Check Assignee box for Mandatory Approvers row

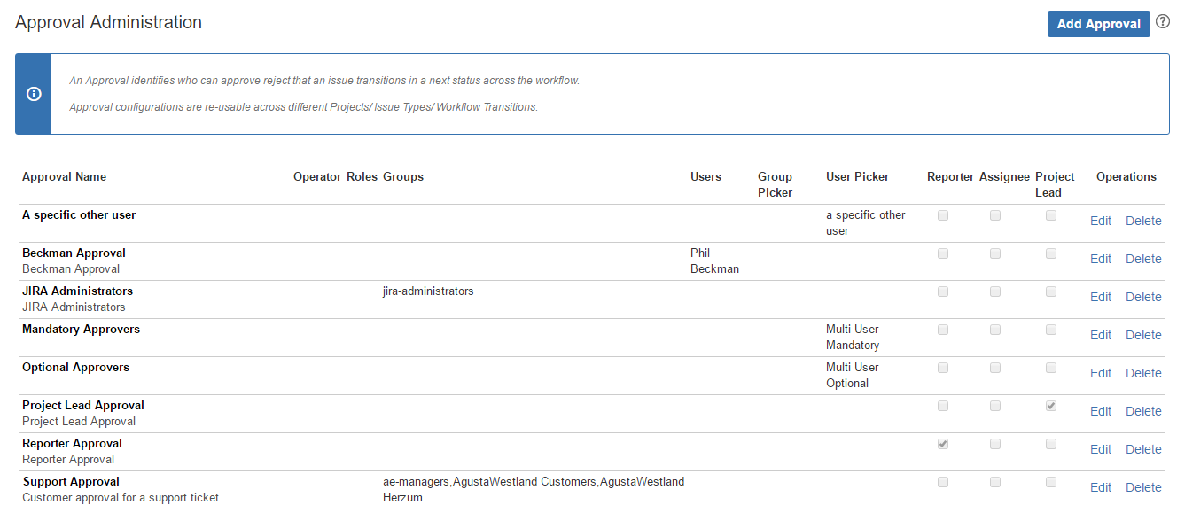(x=995, y=330)
